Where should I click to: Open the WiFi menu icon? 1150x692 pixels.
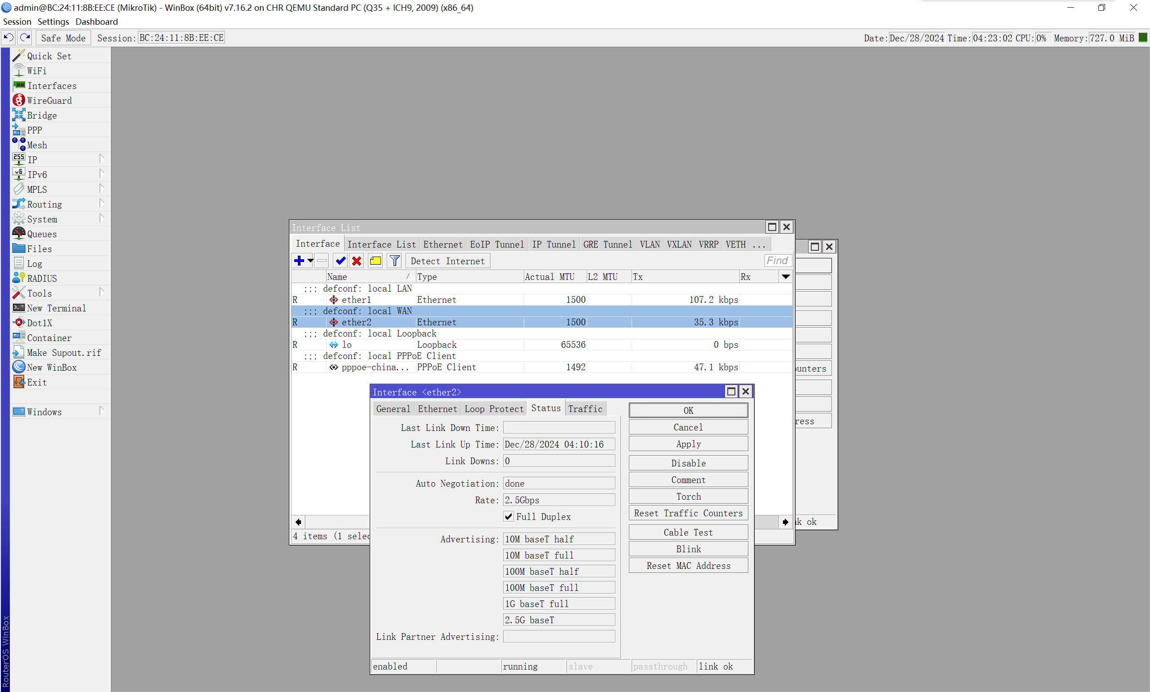(x=19, y=71)
